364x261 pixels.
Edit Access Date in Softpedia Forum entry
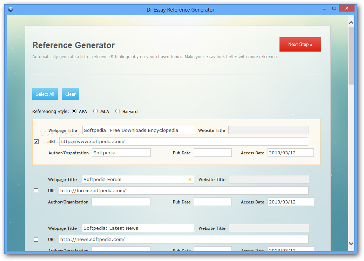pyautogui.click(x=291, y=202)
